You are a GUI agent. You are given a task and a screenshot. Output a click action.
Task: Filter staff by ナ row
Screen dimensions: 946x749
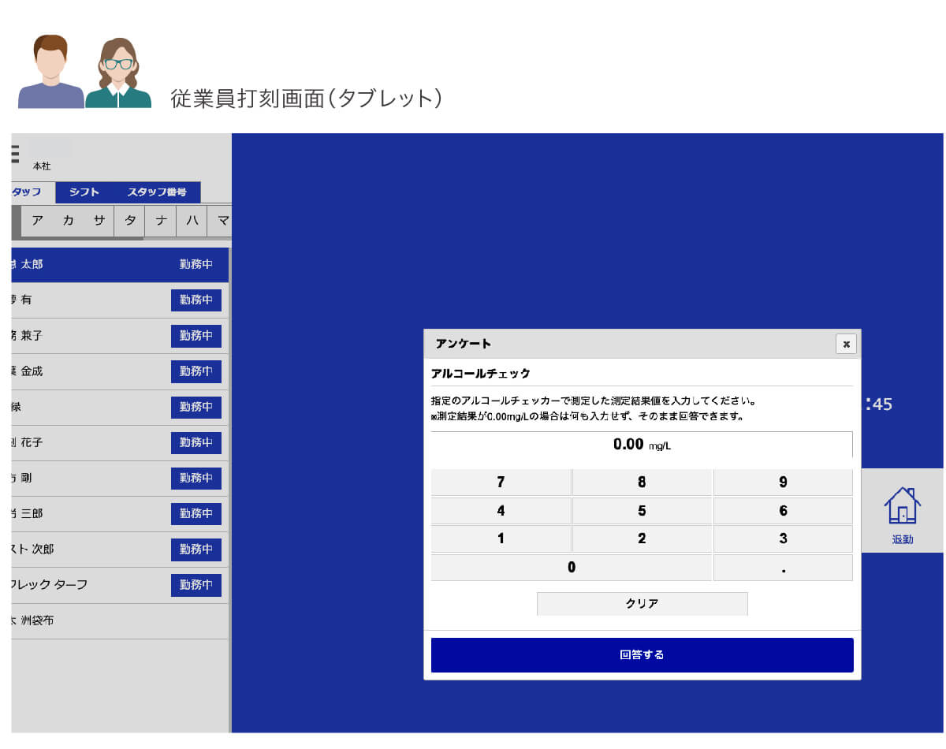[x=161, y=221]
